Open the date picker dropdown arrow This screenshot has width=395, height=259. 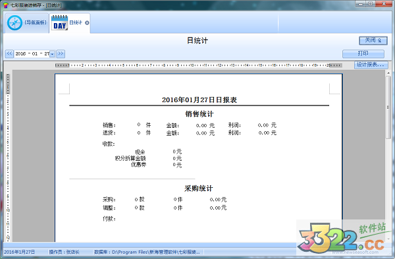(52, 54)
